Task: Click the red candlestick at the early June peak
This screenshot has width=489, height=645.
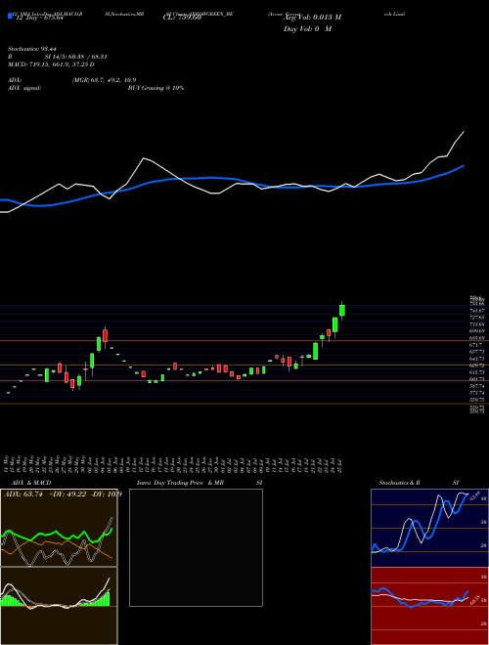Action: [x=105, y=335]
